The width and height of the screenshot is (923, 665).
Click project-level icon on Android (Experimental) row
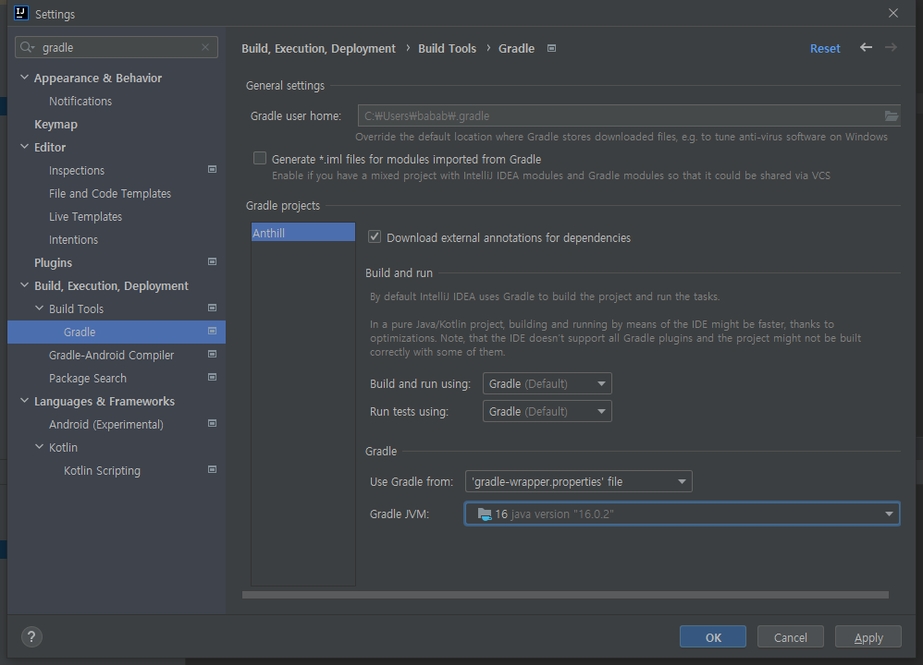[213, 423]
